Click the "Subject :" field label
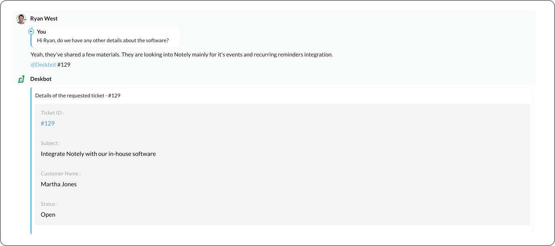Screen dimensions: 555x246 (50, 143)
